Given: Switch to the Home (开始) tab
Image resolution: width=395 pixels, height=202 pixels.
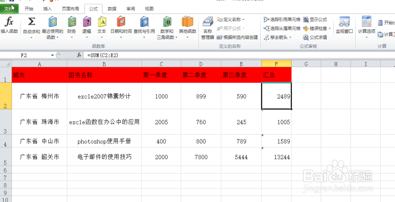Looking at the screenshot, I should tap(29, 9).
